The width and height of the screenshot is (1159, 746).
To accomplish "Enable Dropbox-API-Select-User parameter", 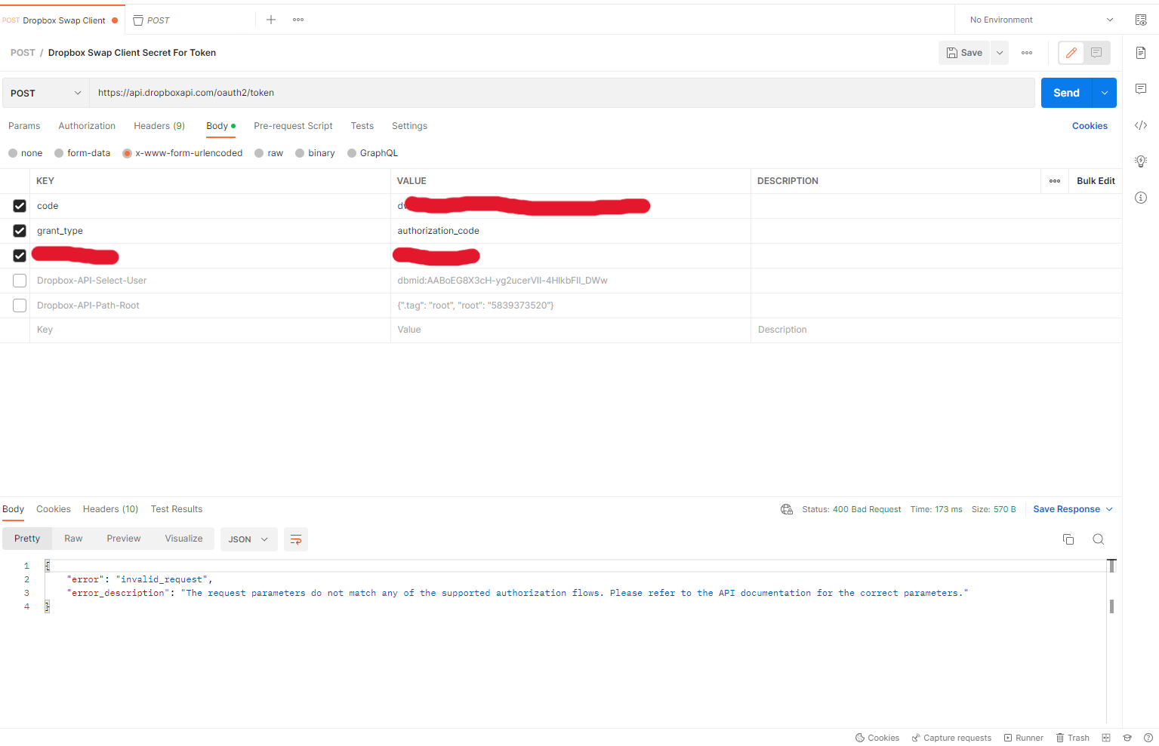I will click(20, 281).
